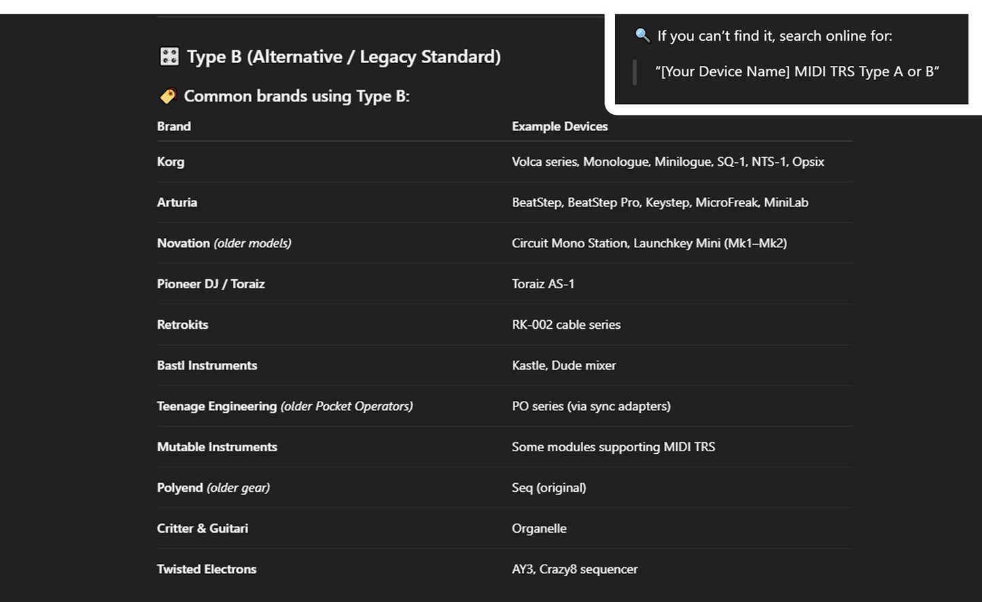Click the quoted MIDI TRS search phrase

point(796,71)
